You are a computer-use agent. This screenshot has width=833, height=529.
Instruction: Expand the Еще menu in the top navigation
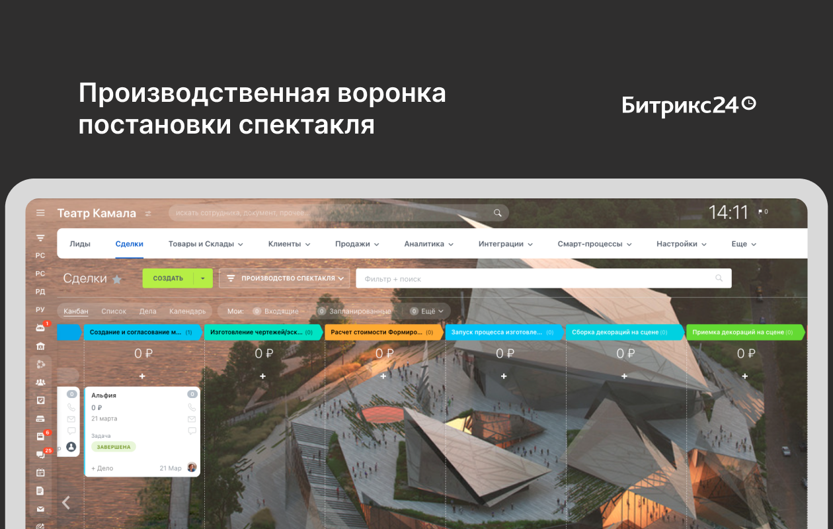click(744, 244)
